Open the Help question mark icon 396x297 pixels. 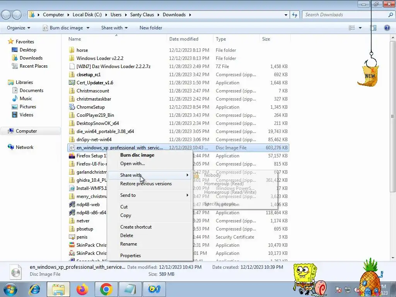point(387,28)
